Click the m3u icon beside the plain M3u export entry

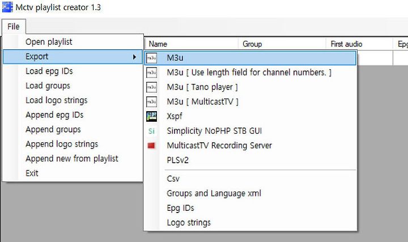click(x=151, y=58)
